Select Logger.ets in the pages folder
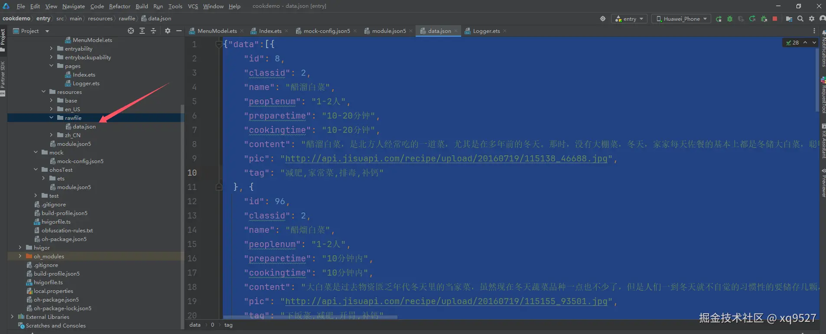The image size is (826, 334). point(86,83)
